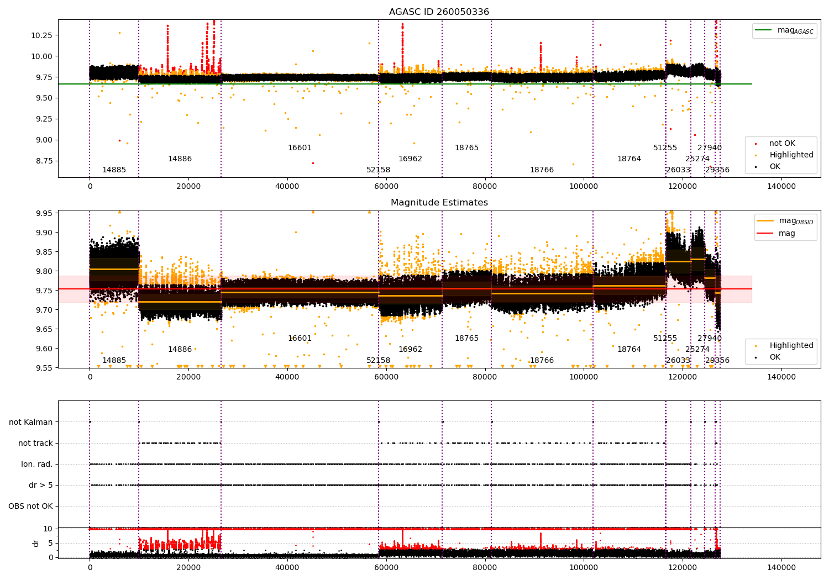Click the 60000 x-axis tick under bottom plot
Viewport: 829px width, 580px height.
pyautogui.click(x=386, y=568)
